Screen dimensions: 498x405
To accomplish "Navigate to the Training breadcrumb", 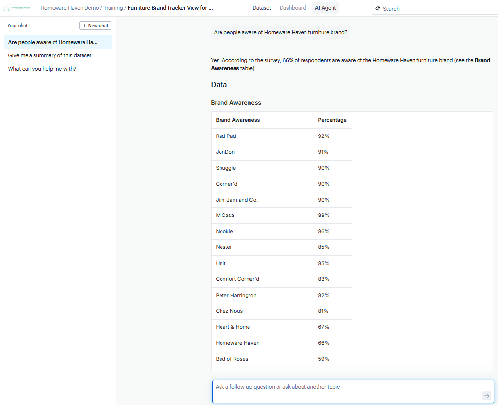I will 113,8.
